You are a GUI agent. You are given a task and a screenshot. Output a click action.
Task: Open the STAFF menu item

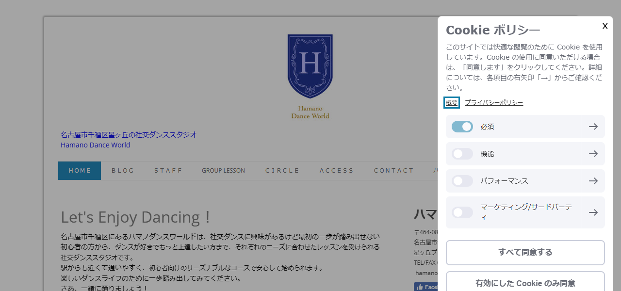click(168, 171)
